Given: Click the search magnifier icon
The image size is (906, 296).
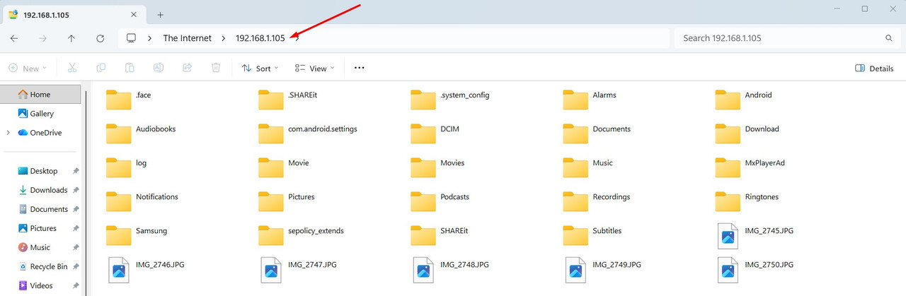Looking at the screenshot, I should (889, 38).
